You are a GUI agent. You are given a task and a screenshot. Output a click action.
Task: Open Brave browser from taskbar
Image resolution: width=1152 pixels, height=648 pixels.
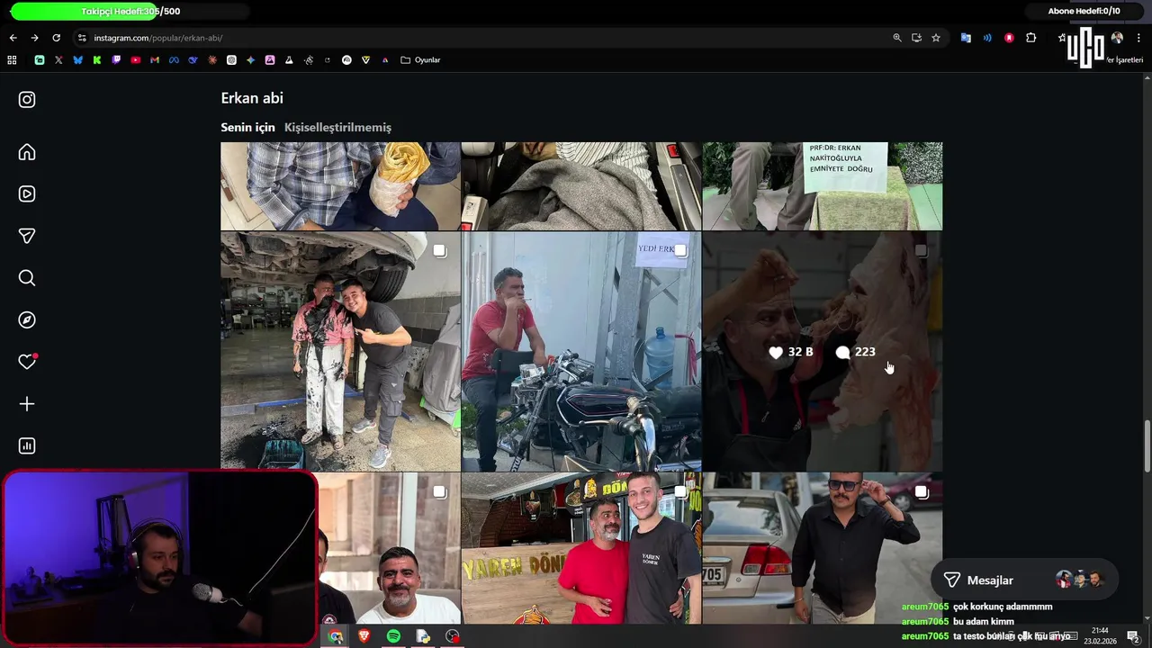tap(364, 636)
